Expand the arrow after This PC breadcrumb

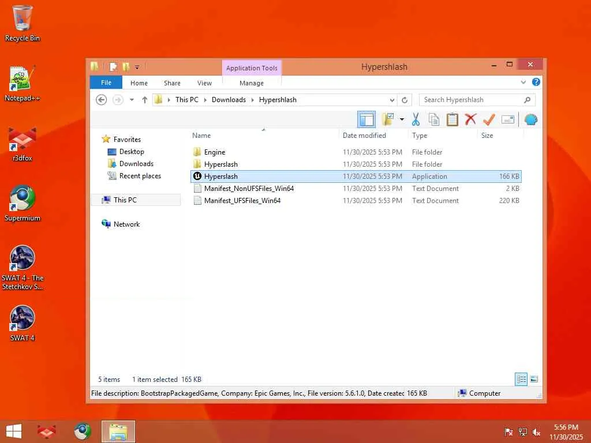coord(205,100)
